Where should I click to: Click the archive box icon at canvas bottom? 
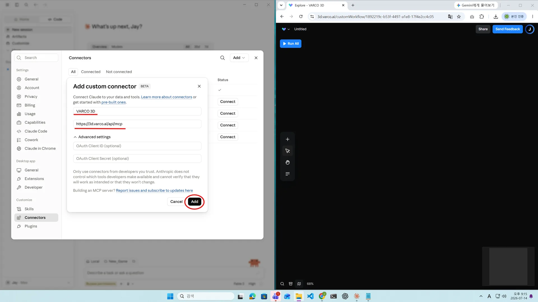tap(291, 284)
